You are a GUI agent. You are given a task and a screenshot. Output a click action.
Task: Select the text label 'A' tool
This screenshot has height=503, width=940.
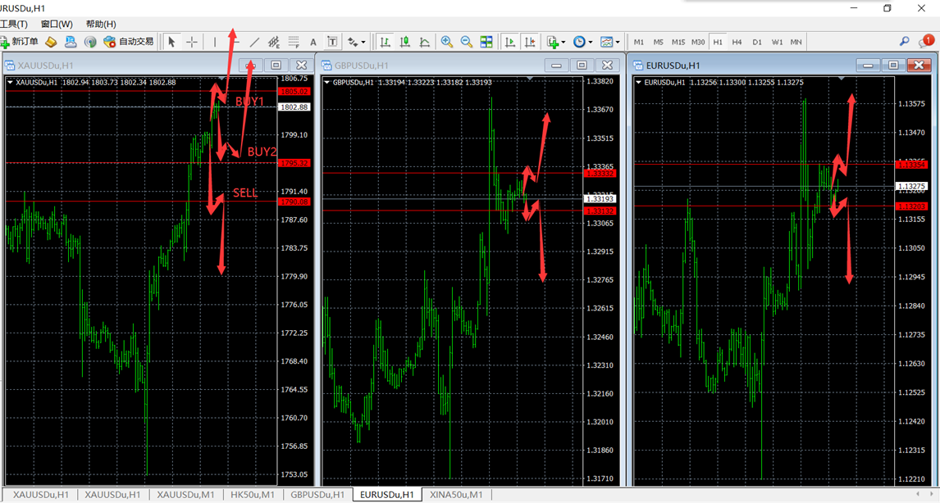click(x=313, y=42)
